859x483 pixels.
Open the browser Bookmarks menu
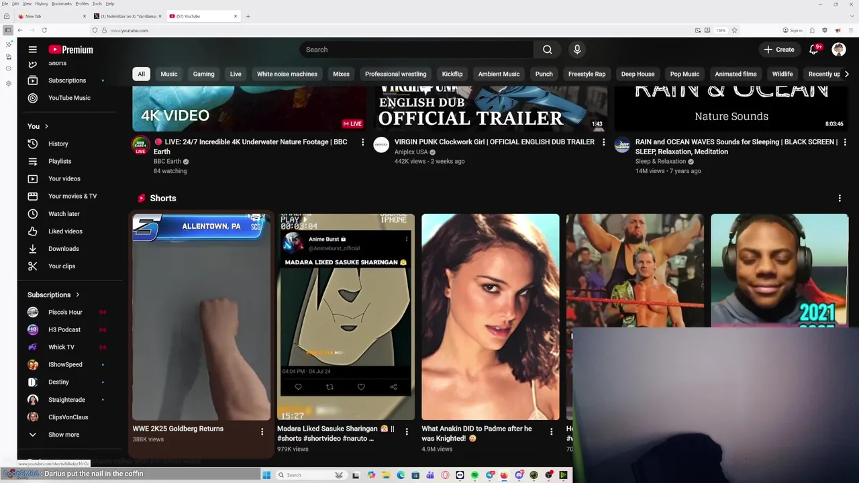click(x=62, y=4)
